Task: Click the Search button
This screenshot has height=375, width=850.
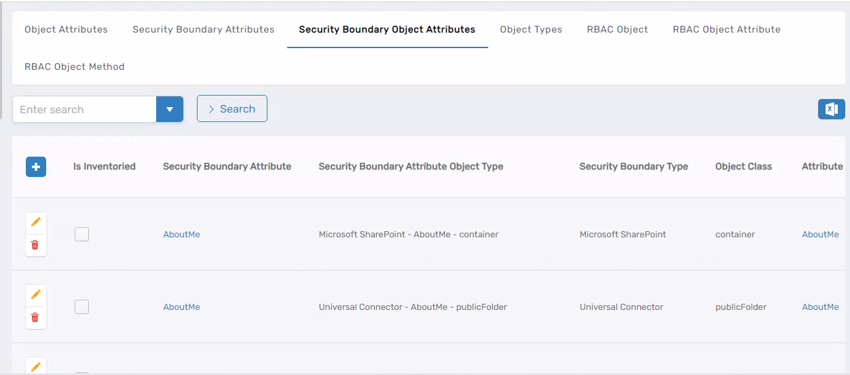Action: (232, 108)
